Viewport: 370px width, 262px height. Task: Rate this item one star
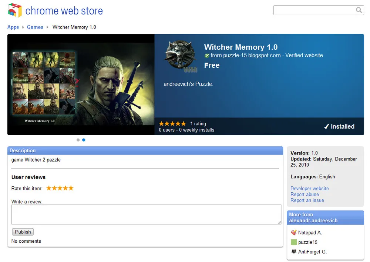49,188
